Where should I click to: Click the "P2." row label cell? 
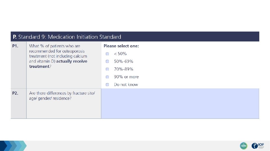coord(19,103)
